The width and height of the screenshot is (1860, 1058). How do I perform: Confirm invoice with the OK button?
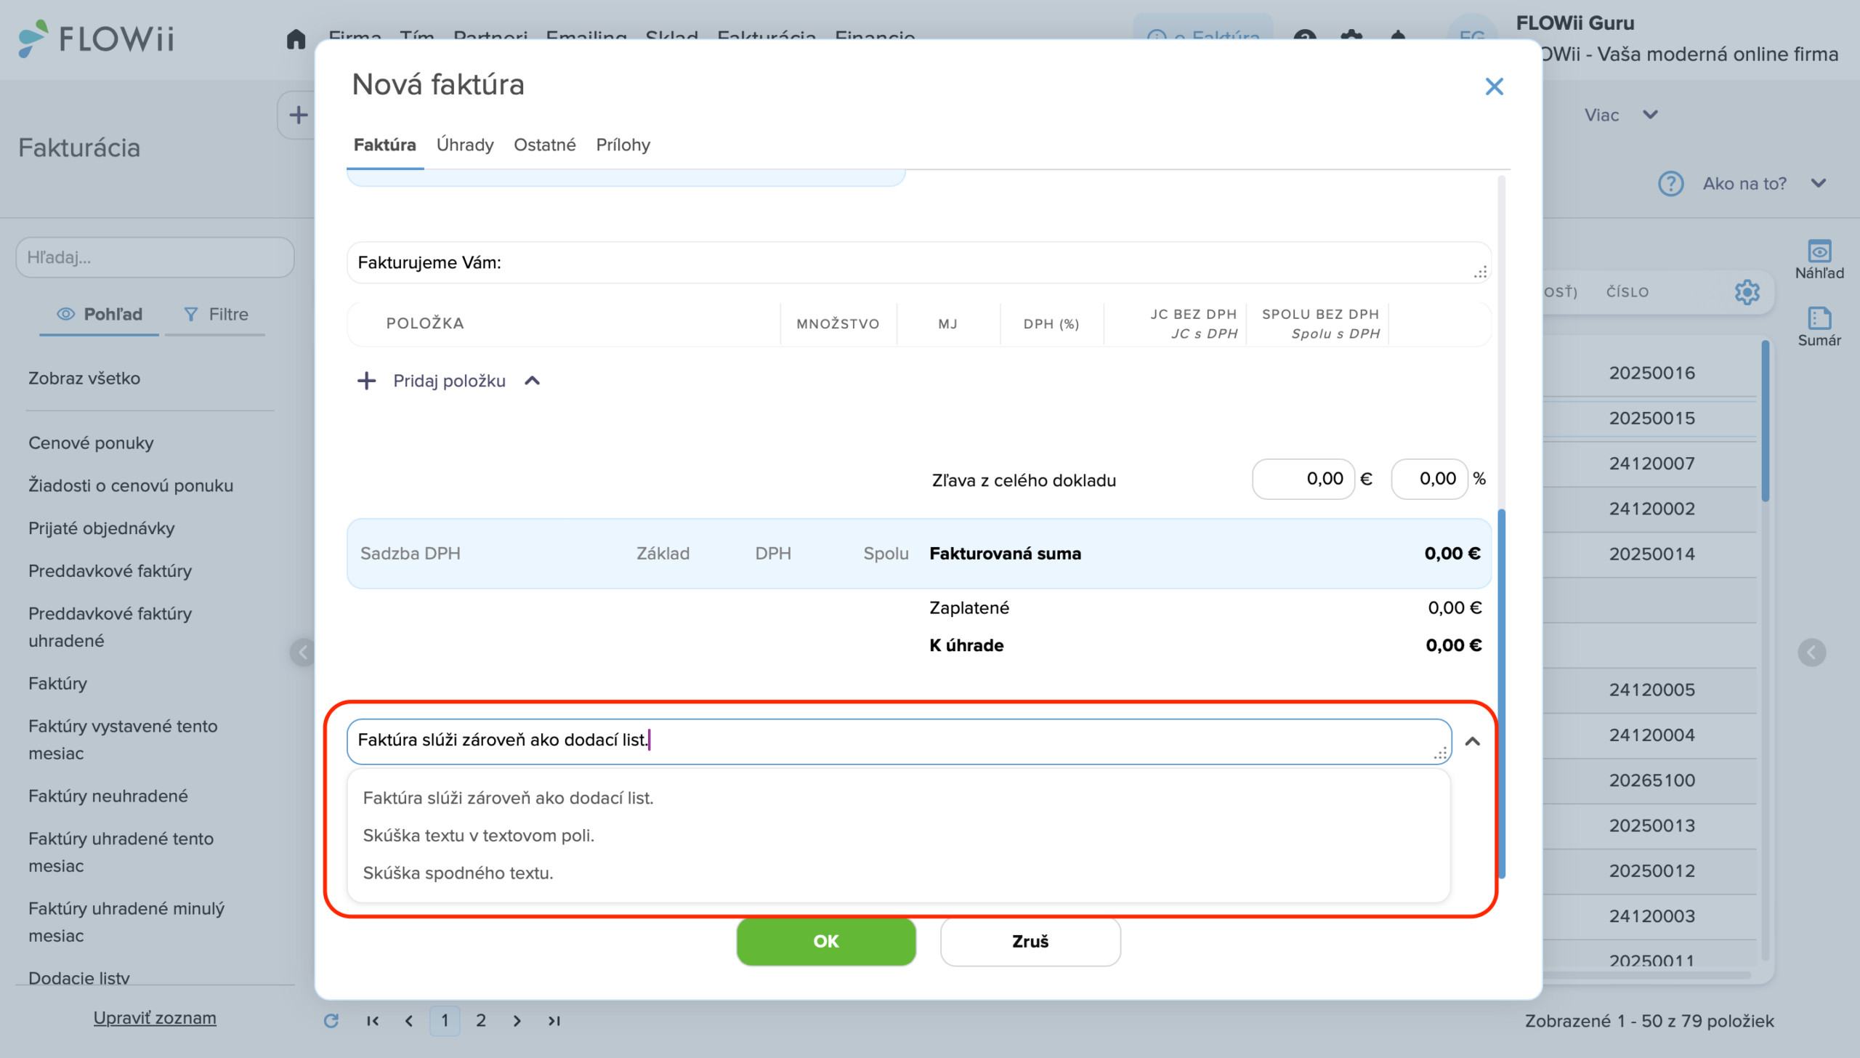pos(825,941)
